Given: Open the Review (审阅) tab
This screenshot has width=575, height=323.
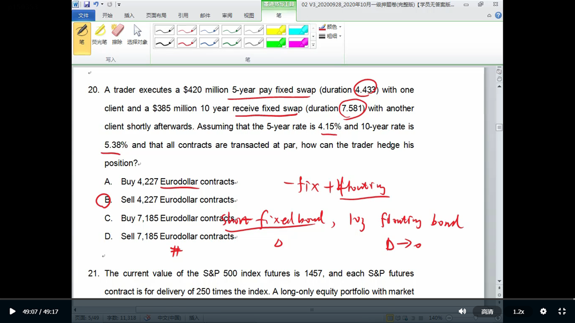Looking at the screenshot, I should click(227, 15).
